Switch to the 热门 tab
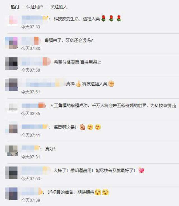Viewport: 179px width, 206px height. click(15, 7)
